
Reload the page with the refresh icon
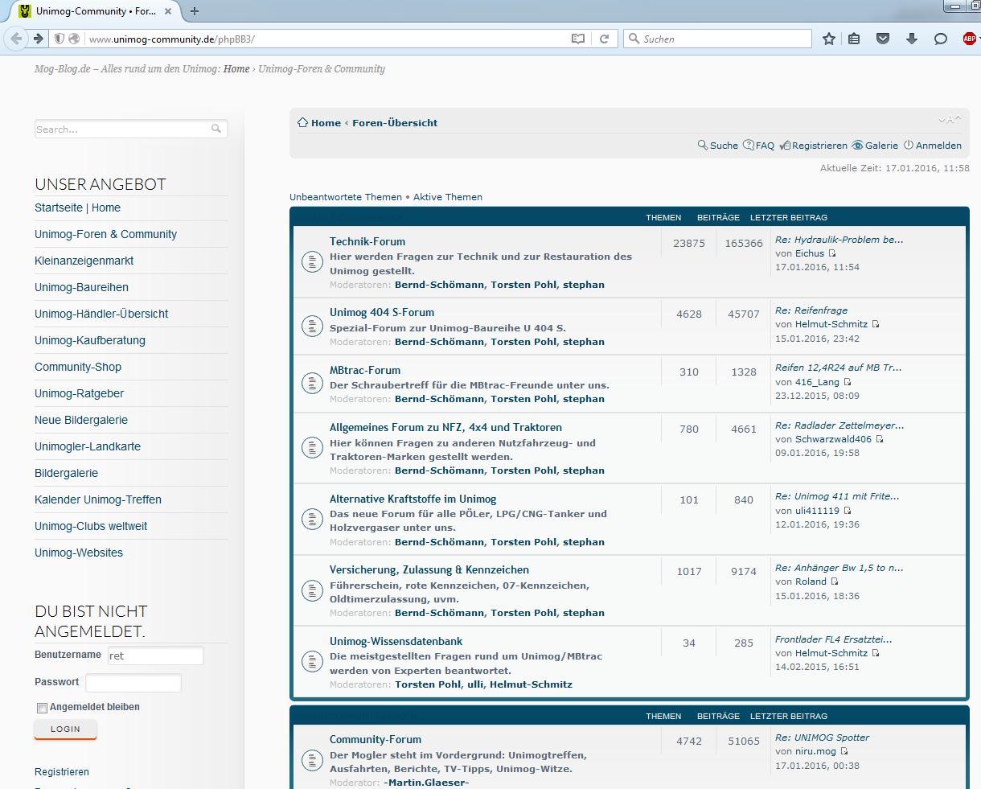click(604, 39)
